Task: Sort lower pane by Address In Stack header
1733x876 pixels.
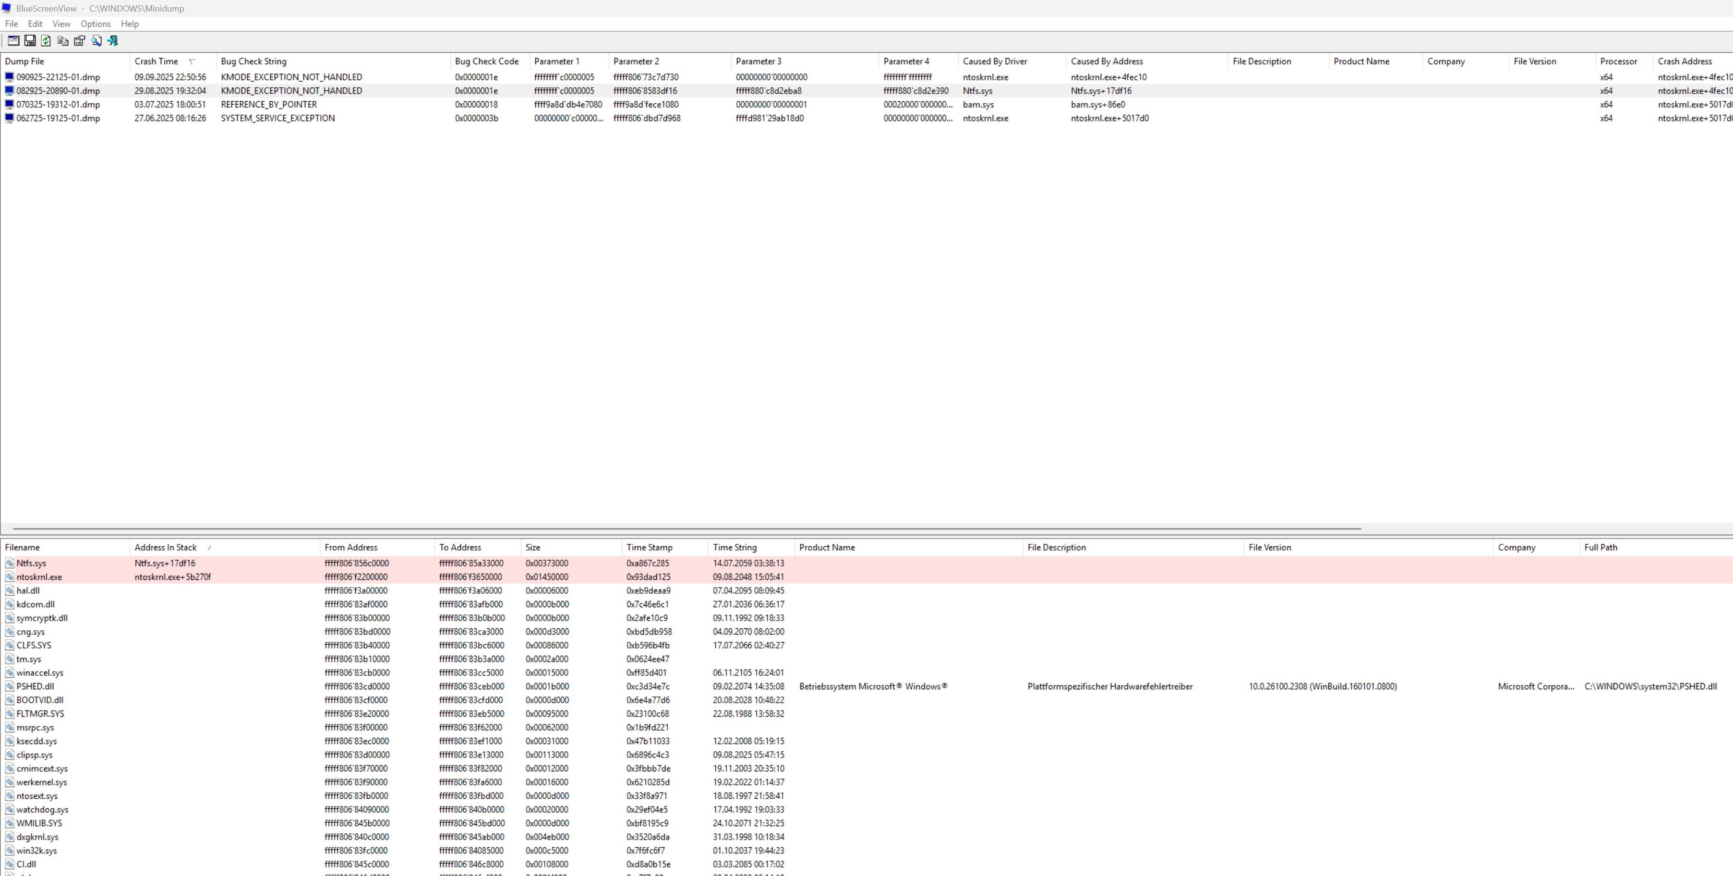Action: point(166,548)
